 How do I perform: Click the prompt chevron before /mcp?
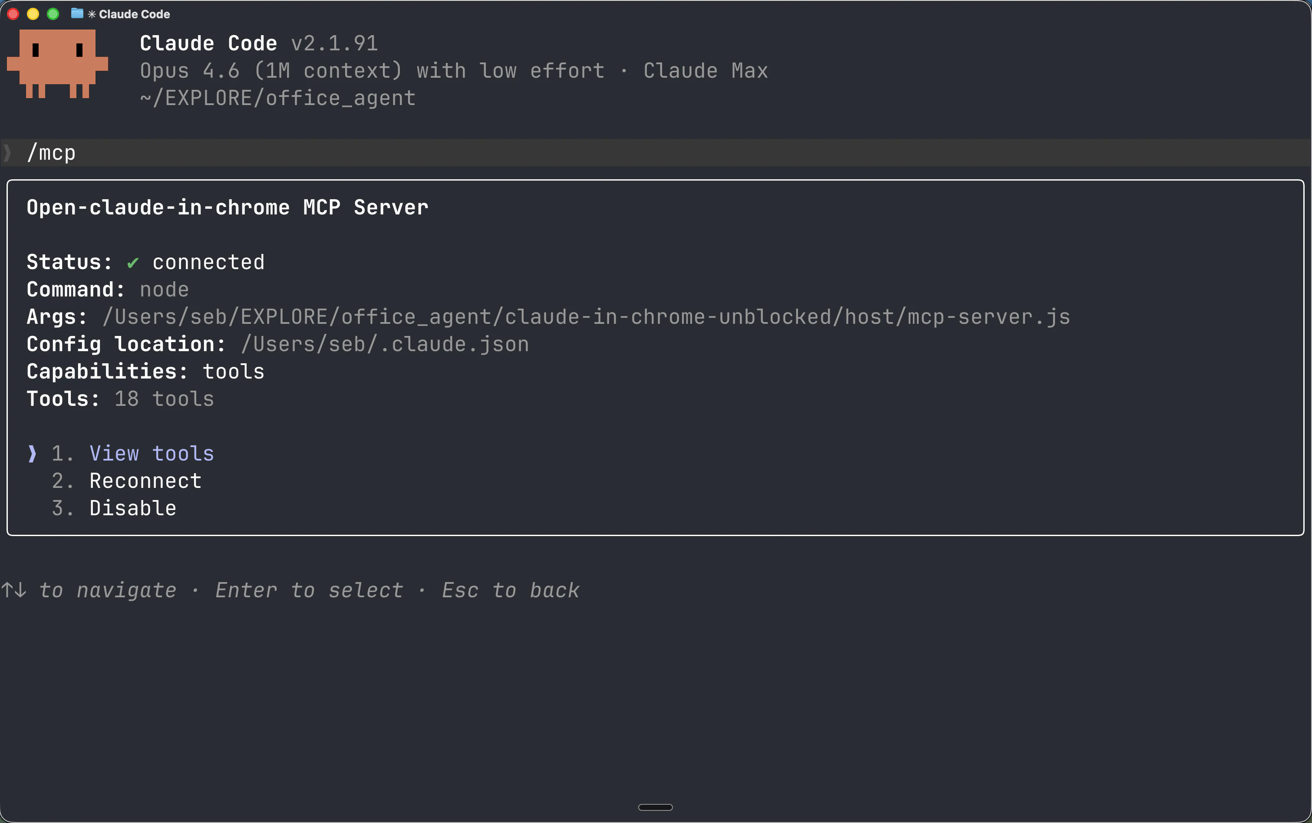8,153
